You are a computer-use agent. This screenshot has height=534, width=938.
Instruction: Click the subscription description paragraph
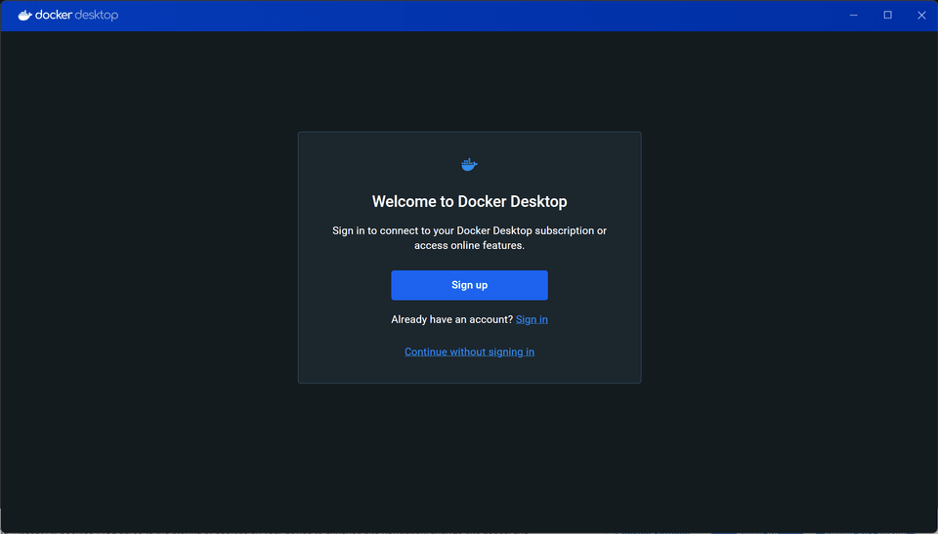point(469,231)
